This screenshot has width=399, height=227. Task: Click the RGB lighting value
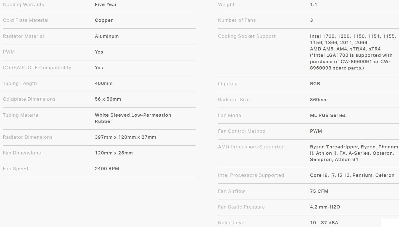(315, 84)
